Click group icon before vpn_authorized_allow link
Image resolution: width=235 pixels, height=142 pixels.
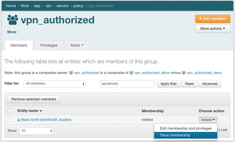[131, 73]
